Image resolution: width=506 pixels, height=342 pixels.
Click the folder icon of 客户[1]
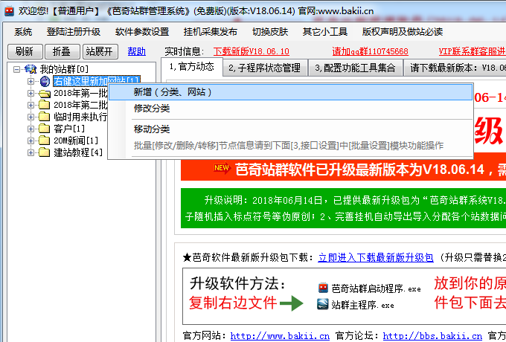pyautogui.click(x=44, y=129)
